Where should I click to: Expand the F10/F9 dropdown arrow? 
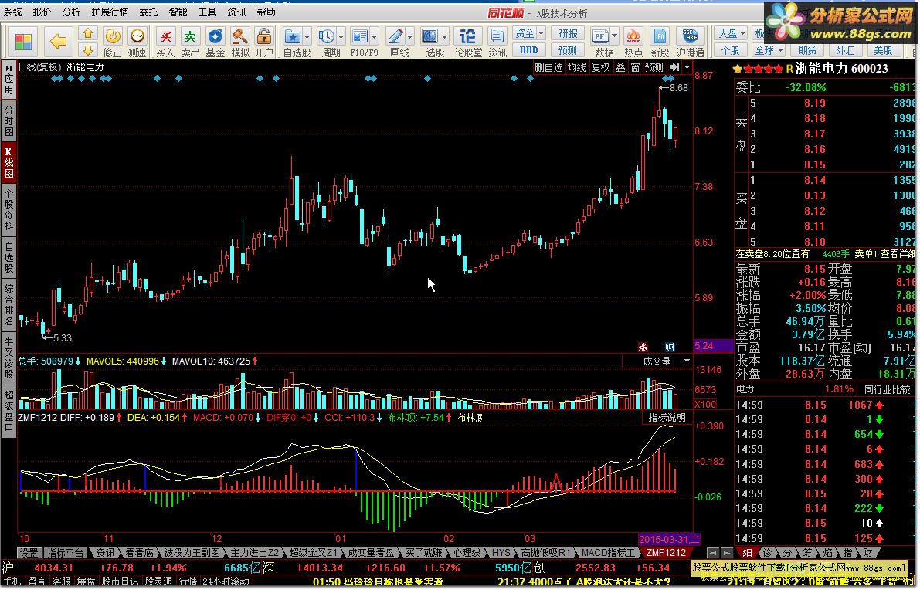coord(375,37)
